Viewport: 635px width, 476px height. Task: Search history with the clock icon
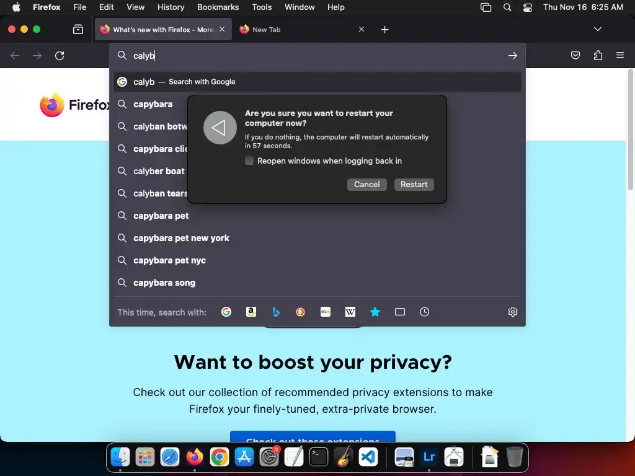(424, 312)
